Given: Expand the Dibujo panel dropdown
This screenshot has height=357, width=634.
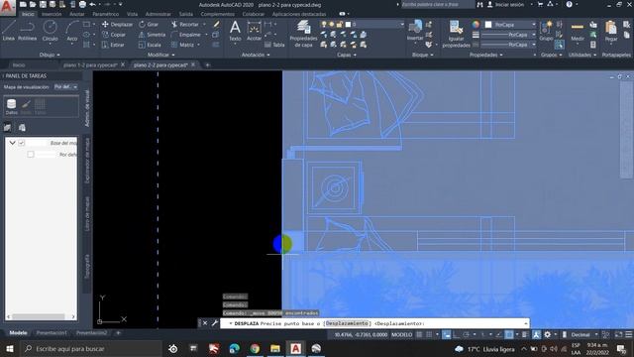Looking at the screenshot, I should click(50, 55).
